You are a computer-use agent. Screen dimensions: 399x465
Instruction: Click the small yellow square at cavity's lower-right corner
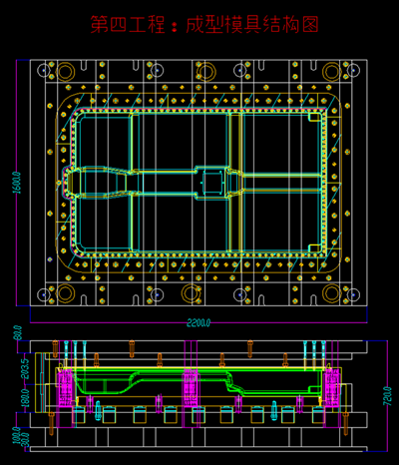[x=314, y=248]
